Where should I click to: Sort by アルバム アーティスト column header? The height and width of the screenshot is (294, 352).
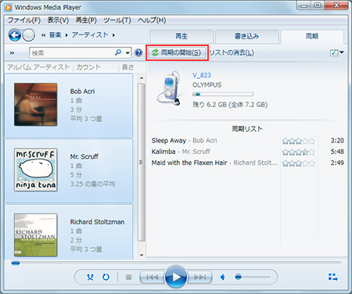point(38,67)
